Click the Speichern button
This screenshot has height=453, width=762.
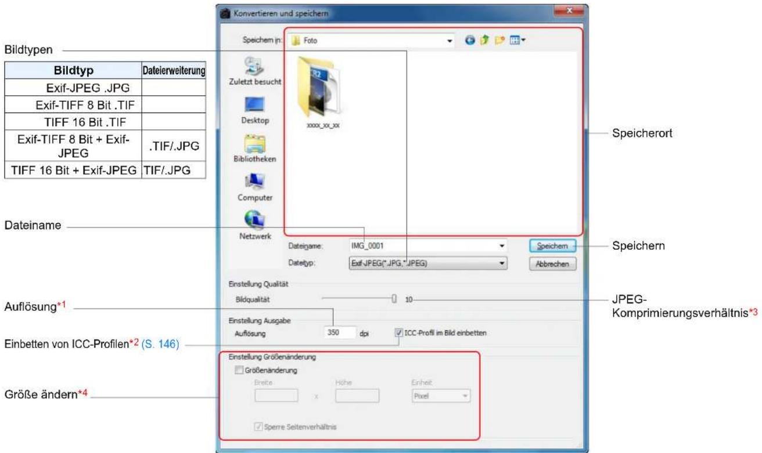(x=552, y=246)
